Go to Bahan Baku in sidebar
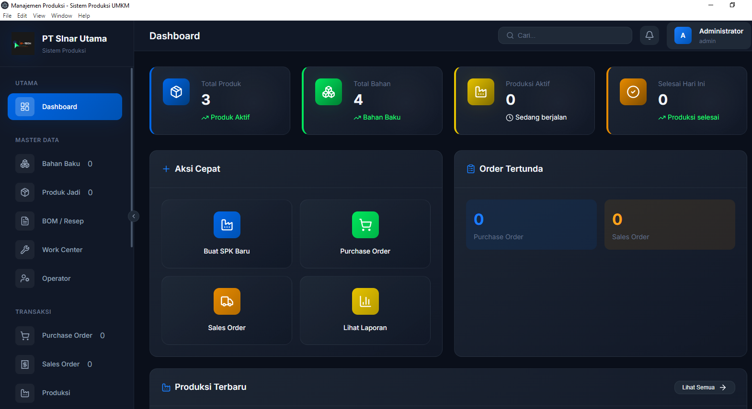The width and height of the screenshot is (752, 409). pos(61,164)
